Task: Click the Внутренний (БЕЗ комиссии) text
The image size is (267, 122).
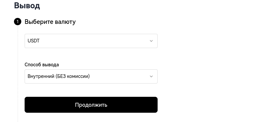Action: [x=59, y=76]
